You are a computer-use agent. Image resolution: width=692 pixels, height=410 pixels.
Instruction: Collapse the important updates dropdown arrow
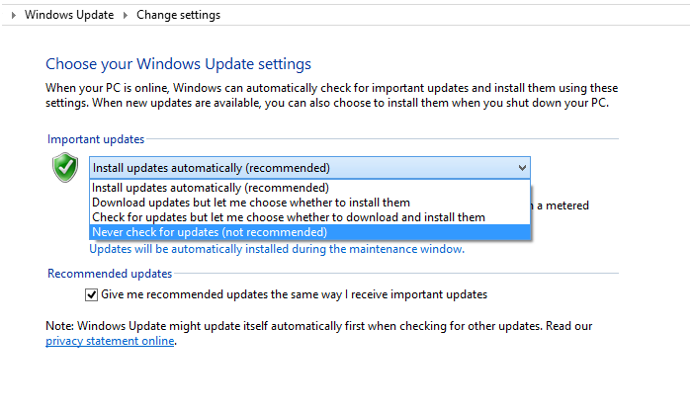tap(522, 168)
